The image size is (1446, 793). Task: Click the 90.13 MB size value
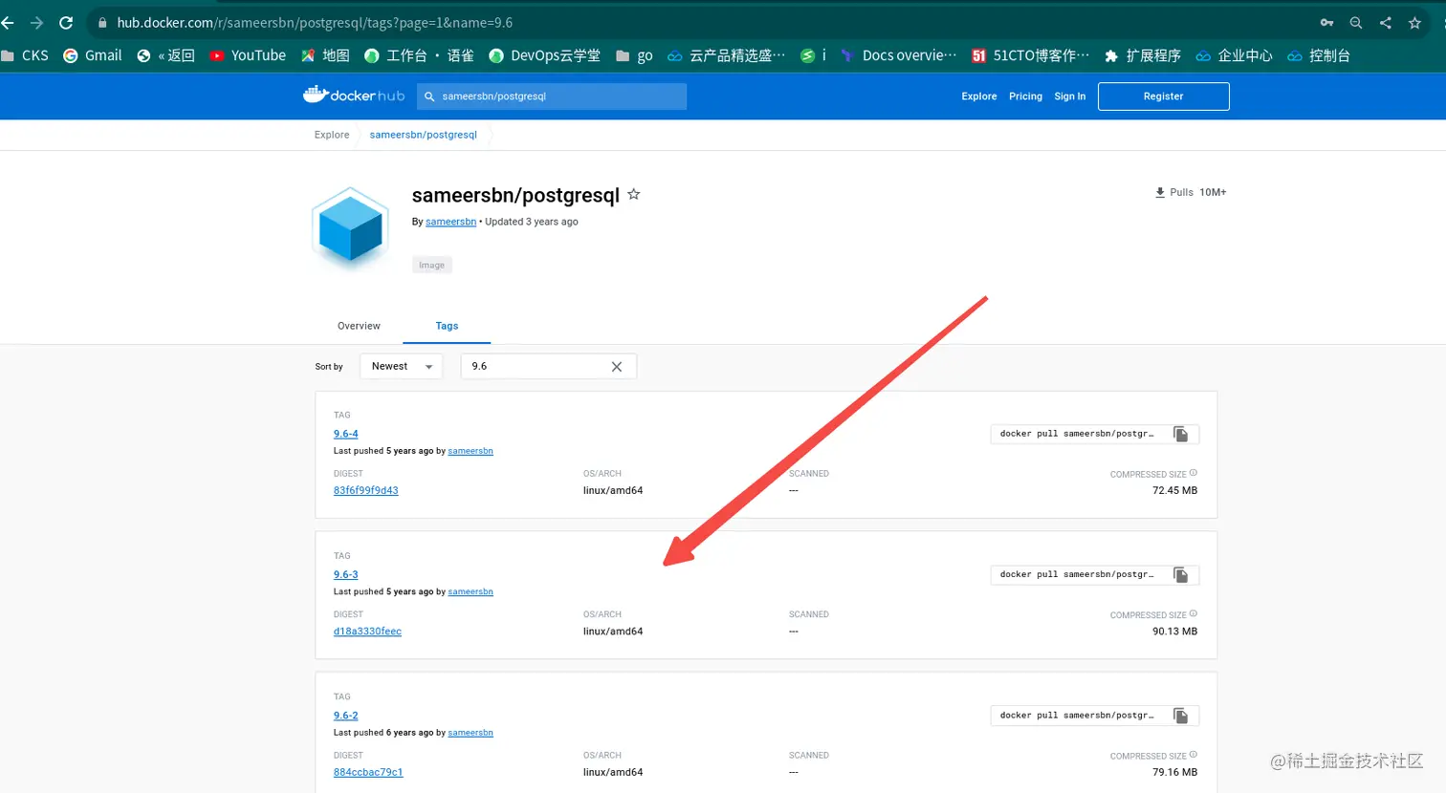point(1174,632)
